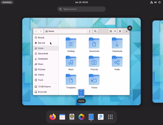
Task: Select 1.9 GB Volume in sidebar
Action: (x=46, y=86)
